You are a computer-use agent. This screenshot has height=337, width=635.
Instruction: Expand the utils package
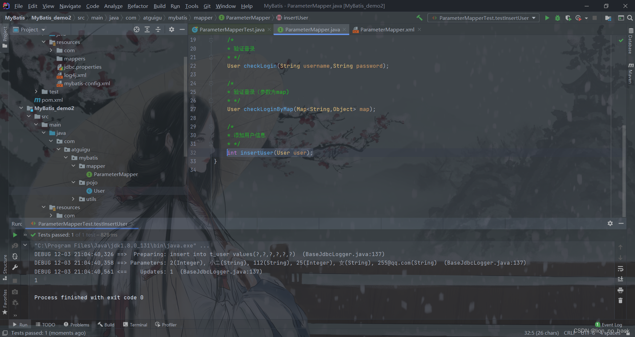coord(73,199)
